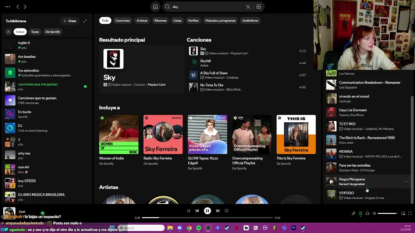Switch to Perfiles filter
The image size is (415, 233).
click(193, 20)
